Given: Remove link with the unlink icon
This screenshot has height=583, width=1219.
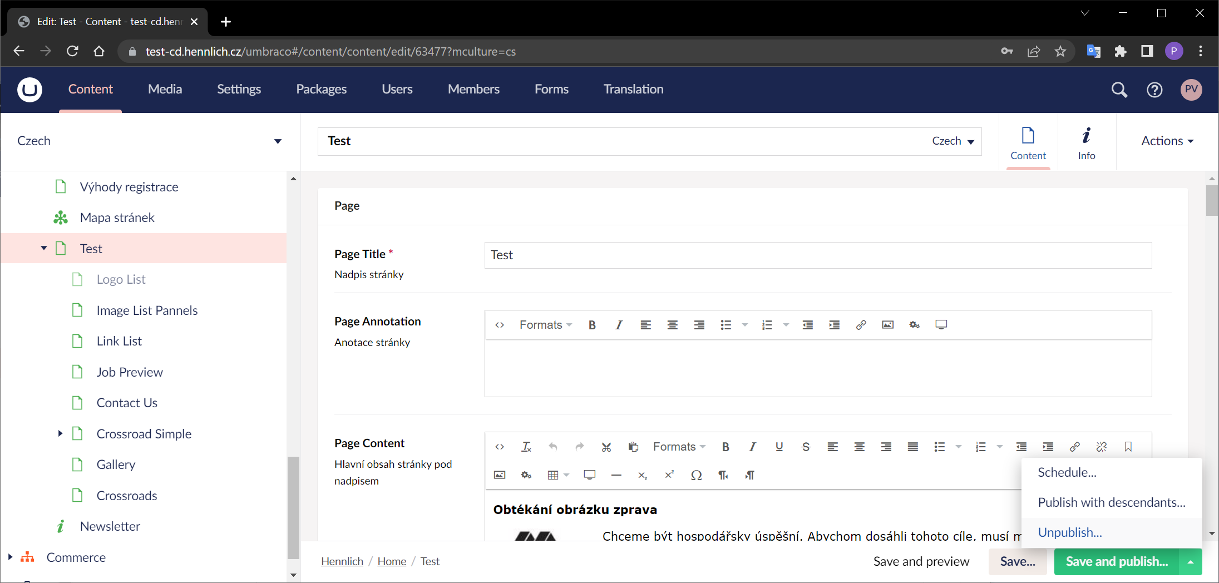Looking at the screenshot, I should (1102, 447).
